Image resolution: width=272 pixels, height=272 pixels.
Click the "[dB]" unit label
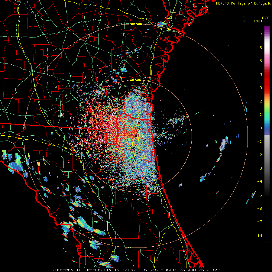(258, 21)
